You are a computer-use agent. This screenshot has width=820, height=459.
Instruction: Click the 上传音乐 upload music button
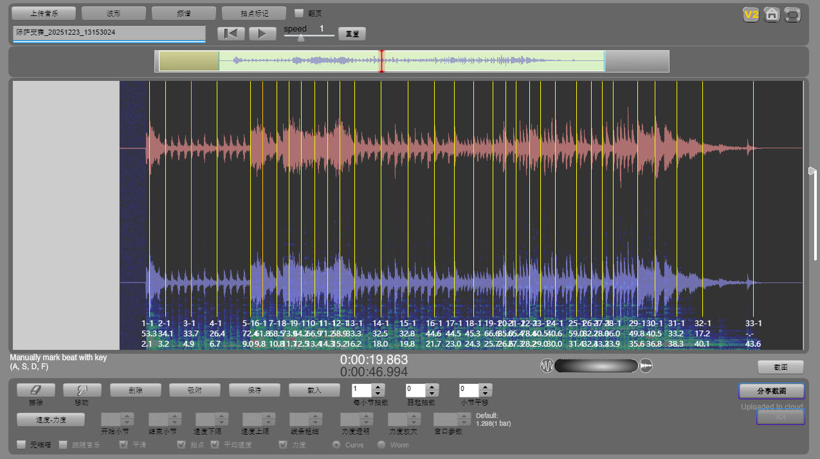pyautogui.click(x=44, y=13)
